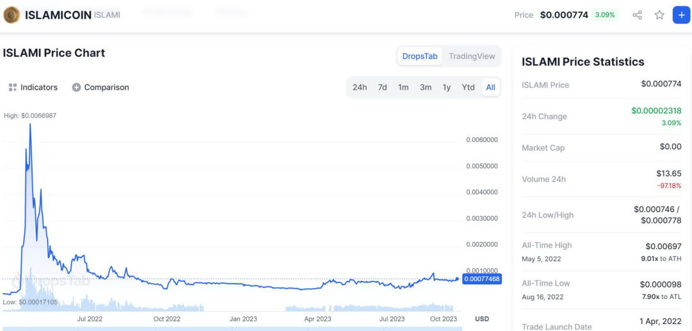Click the Indicators button label

(x=39, y=87)
